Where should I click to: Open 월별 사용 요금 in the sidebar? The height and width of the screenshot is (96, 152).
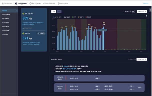coord(6,18)
